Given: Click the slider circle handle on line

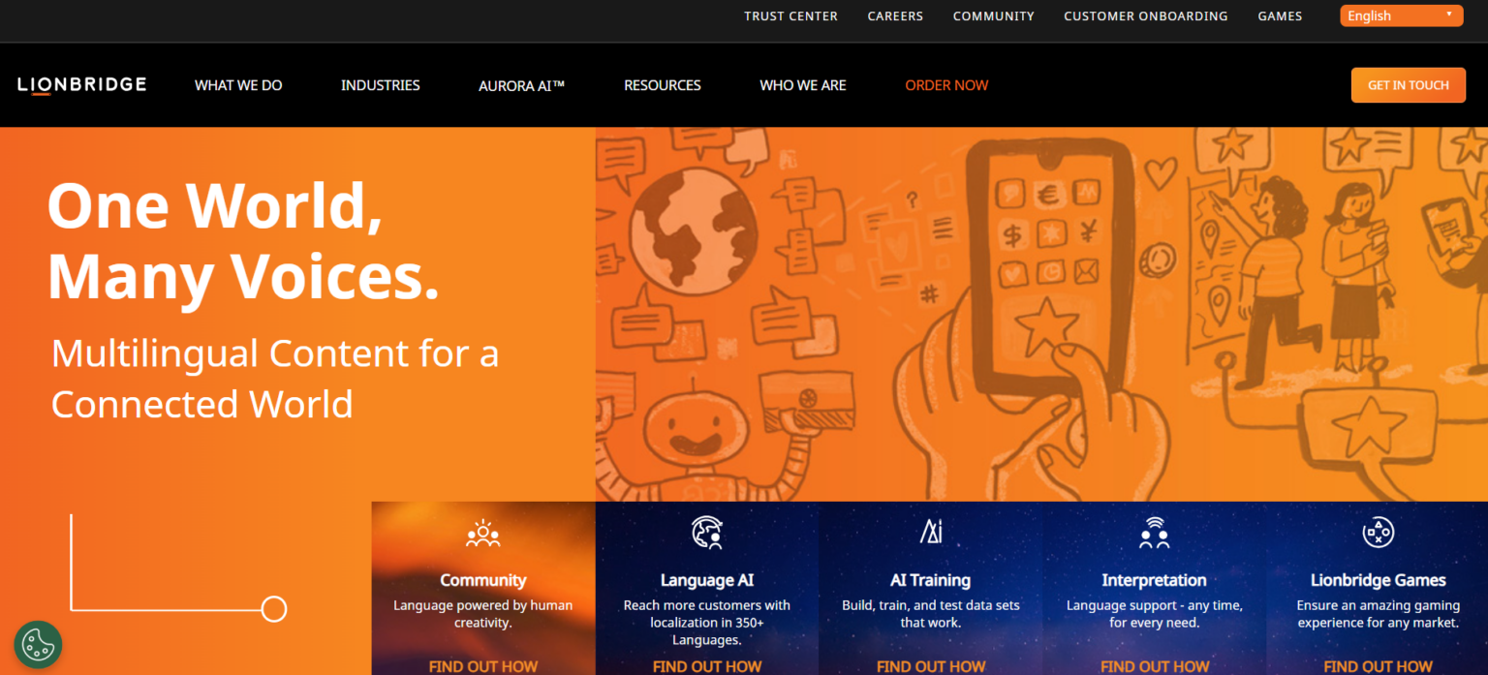Looking at the screenshot, I should pyautogui.click(x=274, y=609).
